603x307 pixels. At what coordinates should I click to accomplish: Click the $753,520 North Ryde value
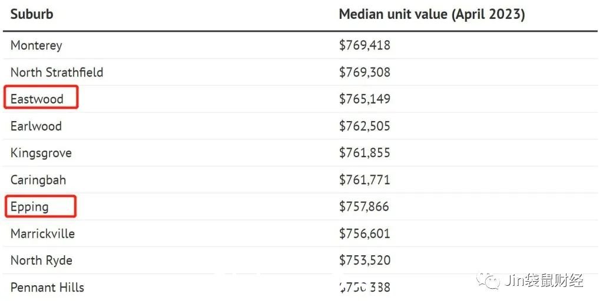coord(365,261)
